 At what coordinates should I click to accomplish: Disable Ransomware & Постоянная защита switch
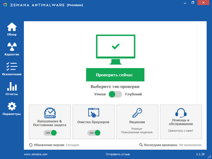pos(50,133)
